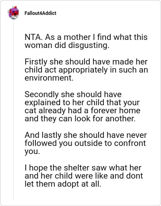Click the paragraph starting with 'NTA. As a mother'
The height and width of the screenshot is (206, 161).
coord(86,41)
